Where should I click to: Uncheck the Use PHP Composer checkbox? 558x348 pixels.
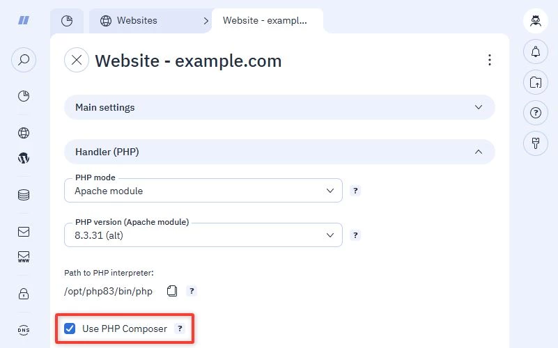pos(70,329)
